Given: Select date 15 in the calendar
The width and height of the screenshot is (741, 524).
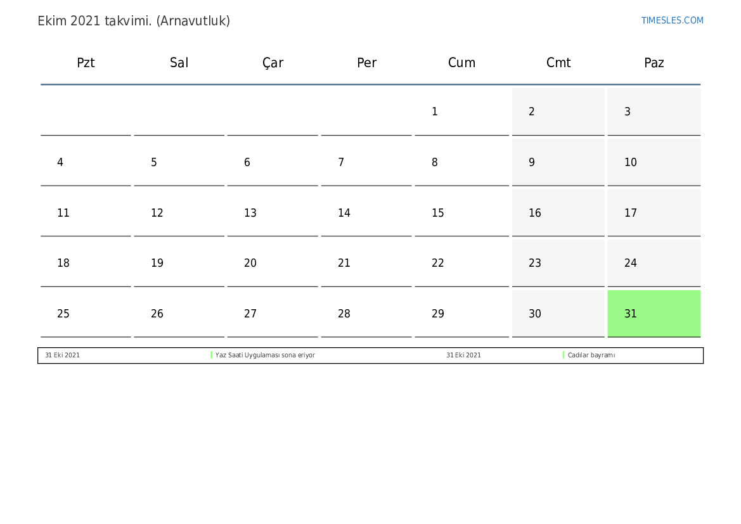Looking at the screenshot, I should coord(461,213).
